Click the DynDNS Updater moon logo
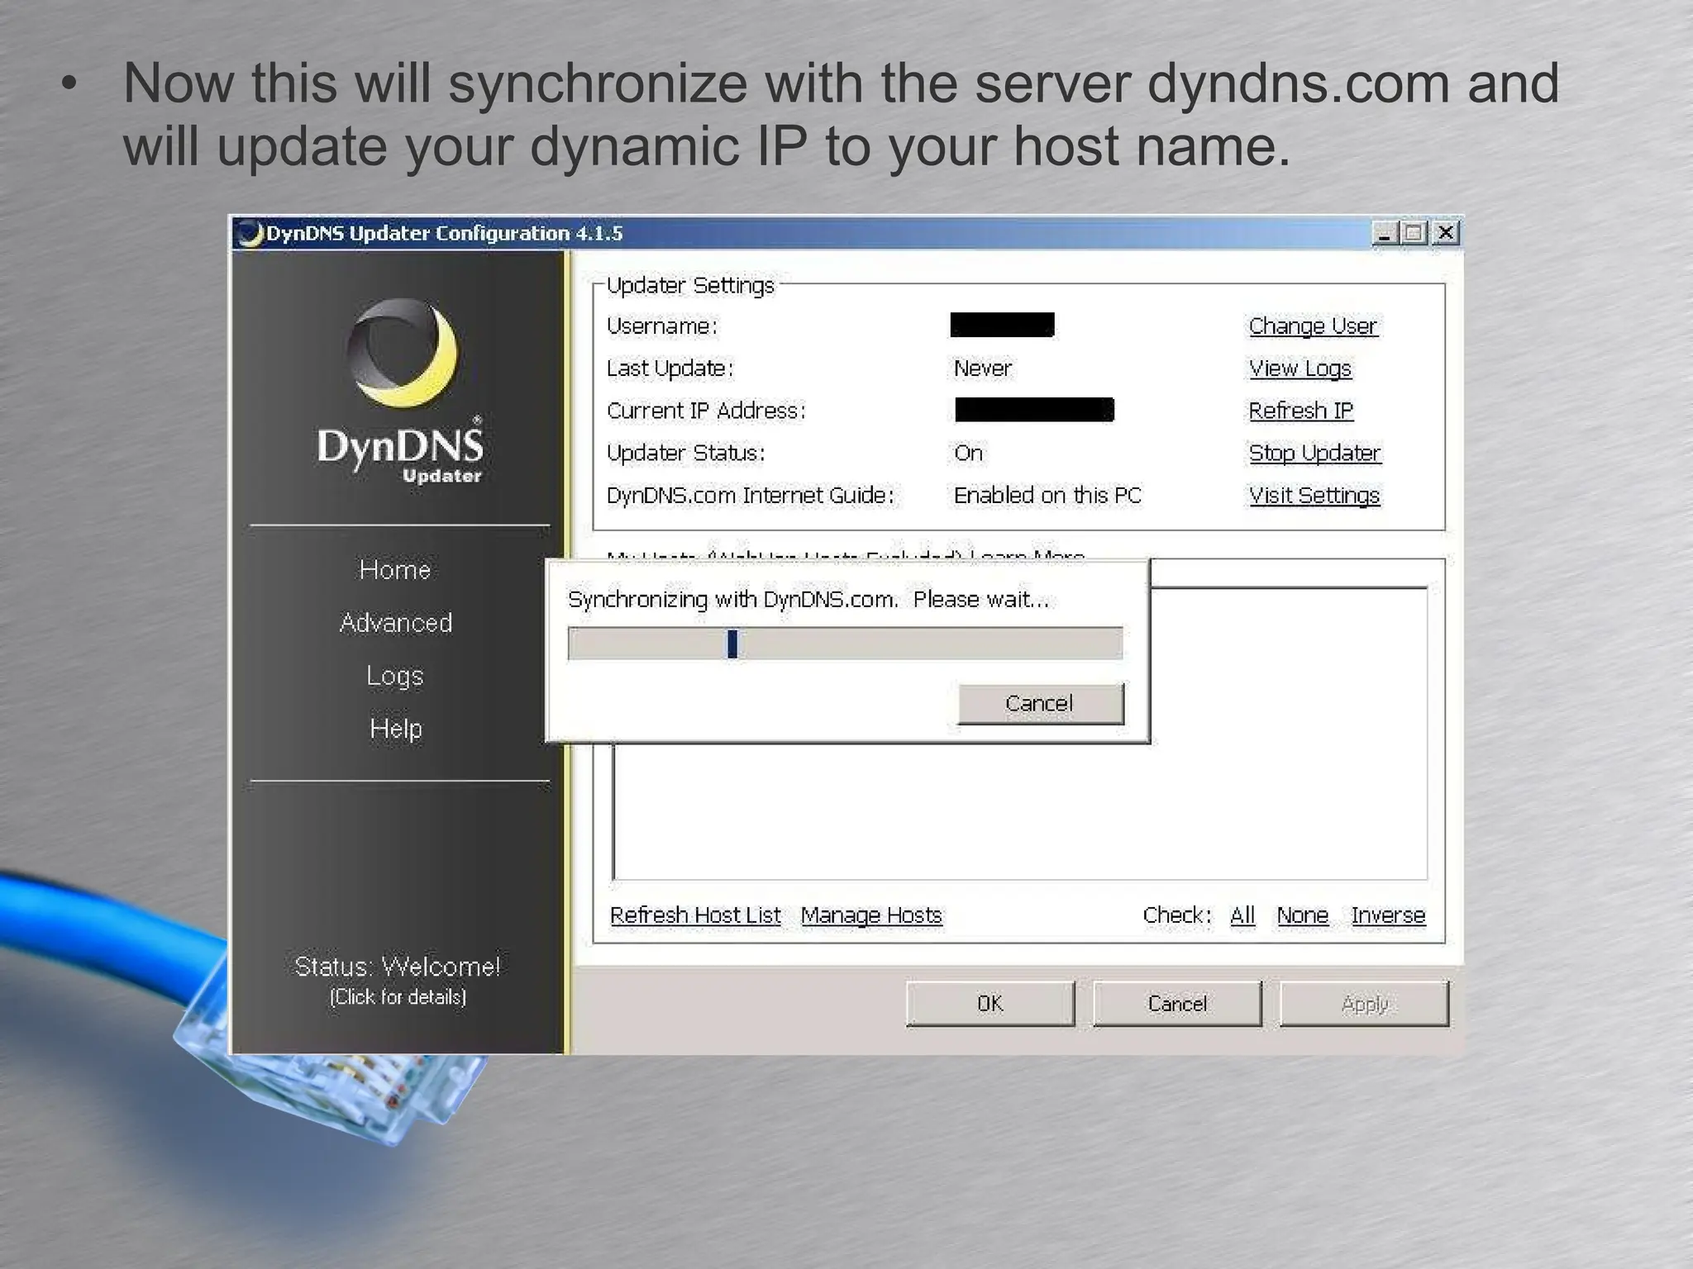This screenshot has height=1269, width=1693. [402, 354]
